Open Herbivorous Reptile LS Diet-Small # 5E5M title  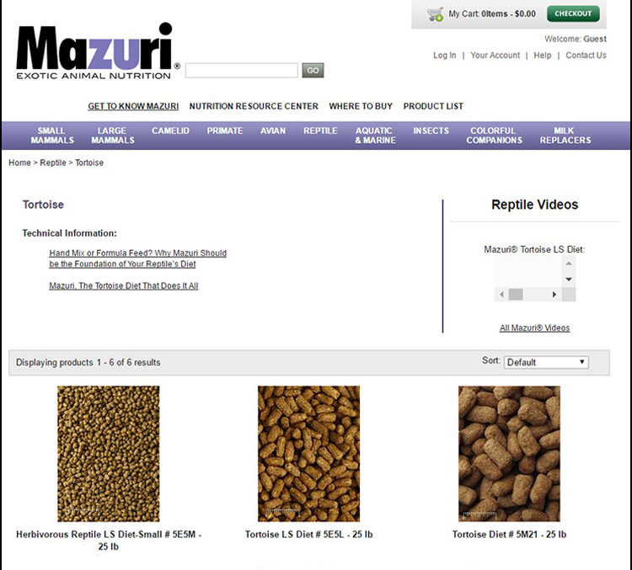[109, 541]
